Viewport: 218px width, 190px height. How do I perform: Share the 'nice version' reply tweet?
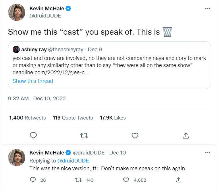point(178,180)
